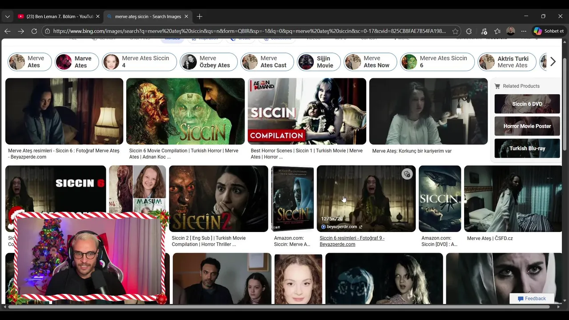This screenshot has height=320, width=569.
Task: Select the Merve Ates Siccin 4 chip
Action: [x=140, y=62]
